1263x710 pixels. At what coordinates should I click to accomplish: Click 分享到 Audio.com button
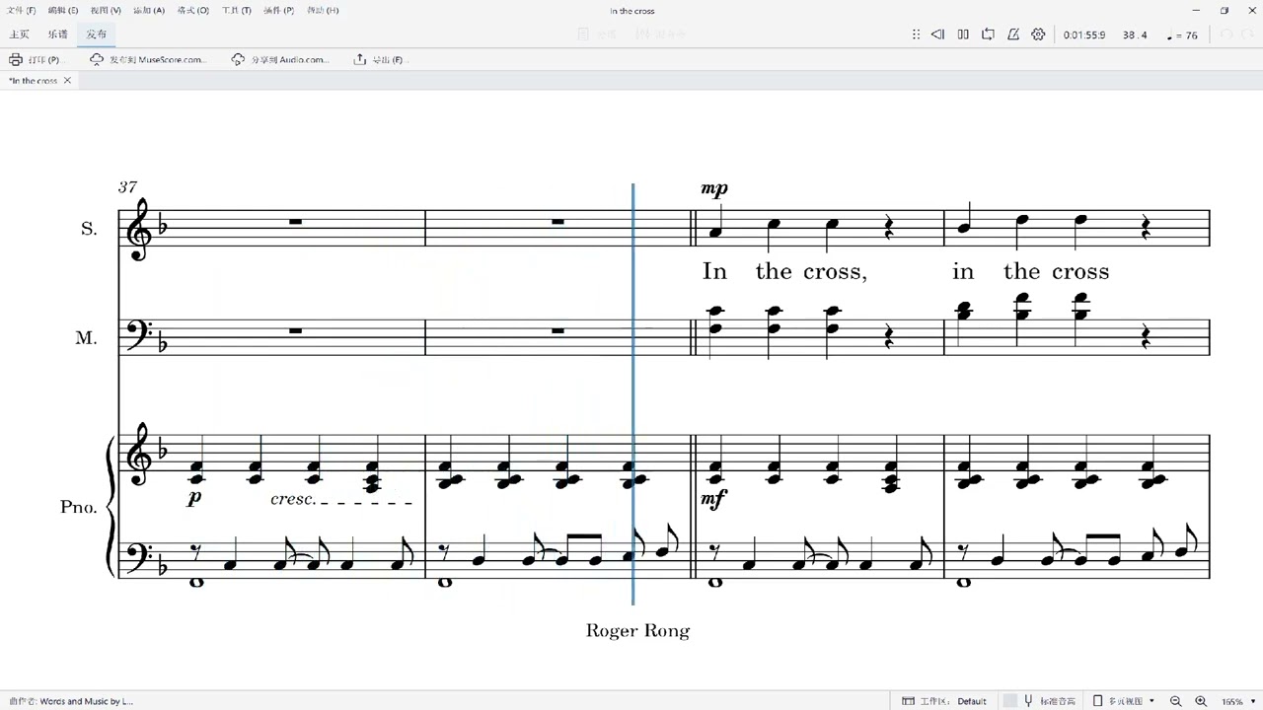click(280, 59)
